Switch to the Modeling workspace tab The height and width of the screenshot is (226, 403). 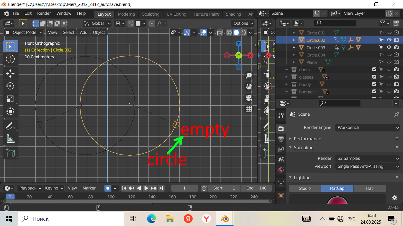tap(126, 14)
